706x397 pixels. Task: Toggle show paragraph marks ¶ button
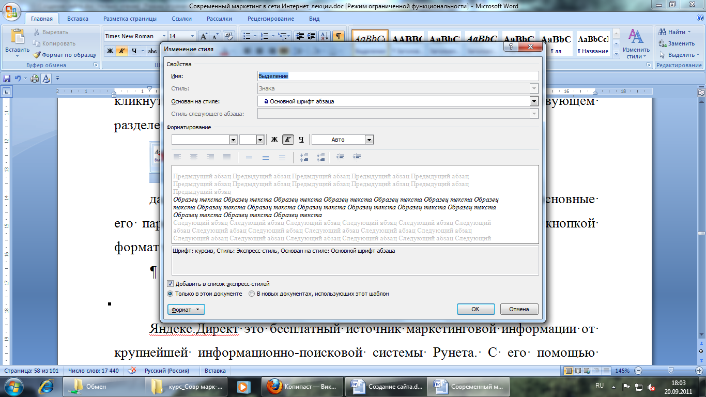[338, 36]
